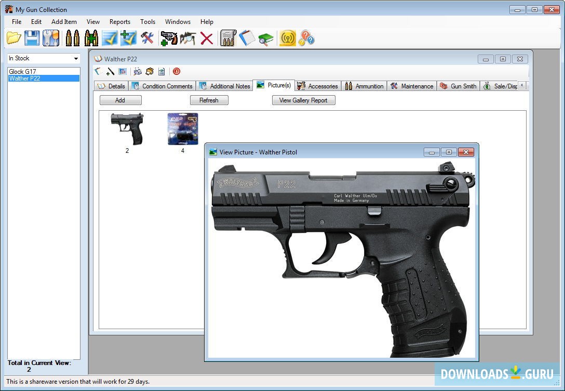Click the red X delete icon
565x391 pixels.
click(x=207, y=38)
